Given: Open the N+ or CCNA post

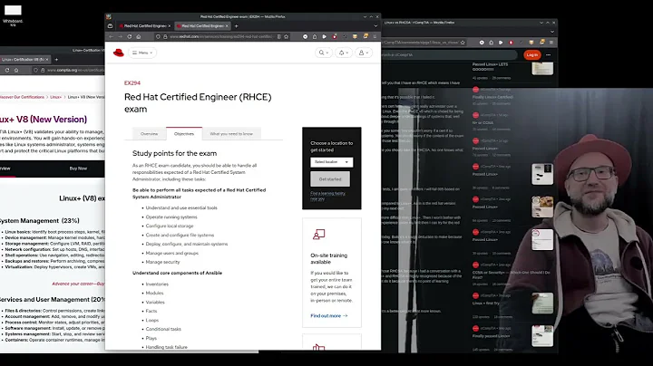Looking at the screenshot, I should pyautogui.click(x=483, y=122).
